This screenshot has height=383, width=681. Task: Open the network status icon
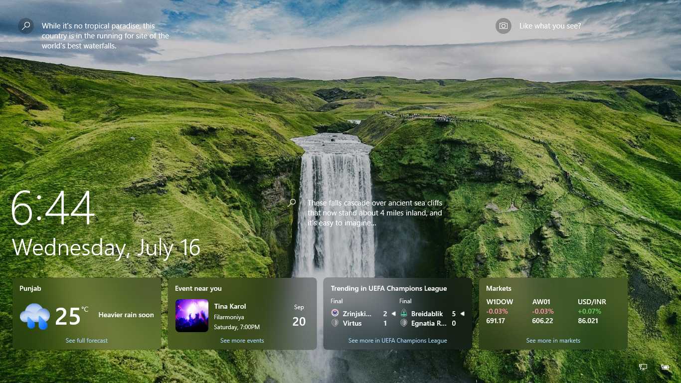point(643,367)
